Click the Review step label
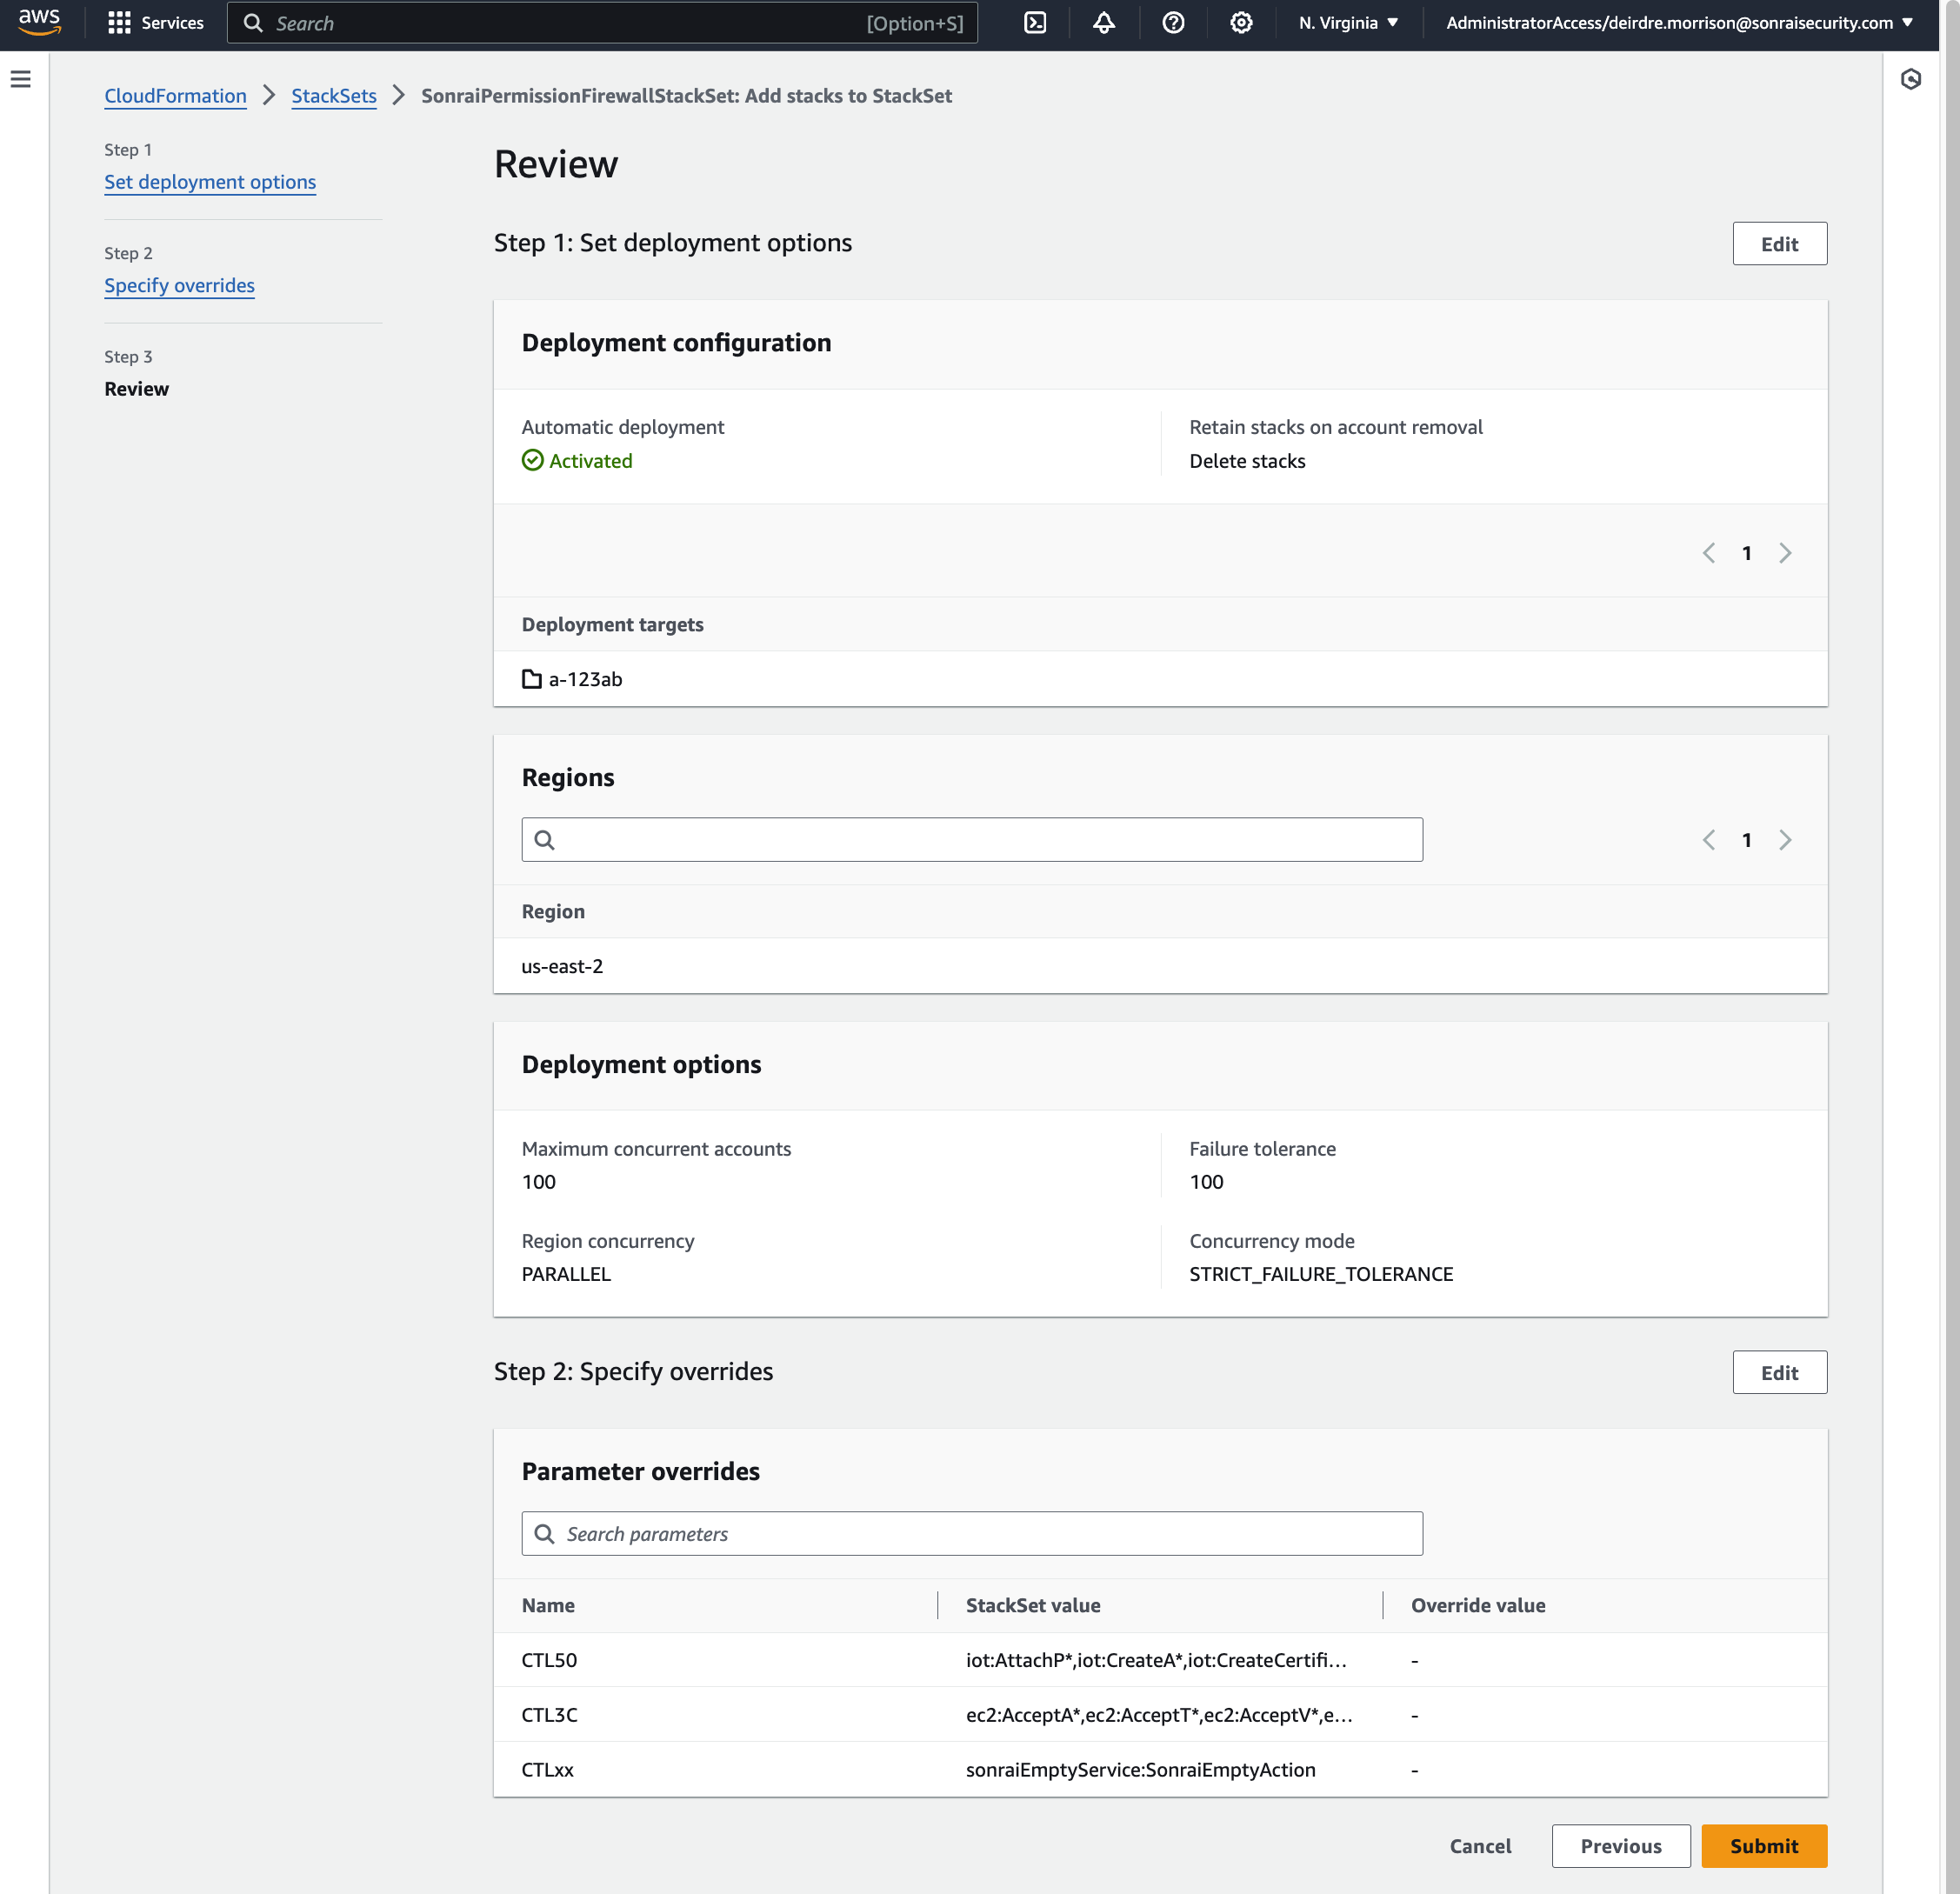The height and width of the screenshot is (1894, 1960). tap(136, 389)
